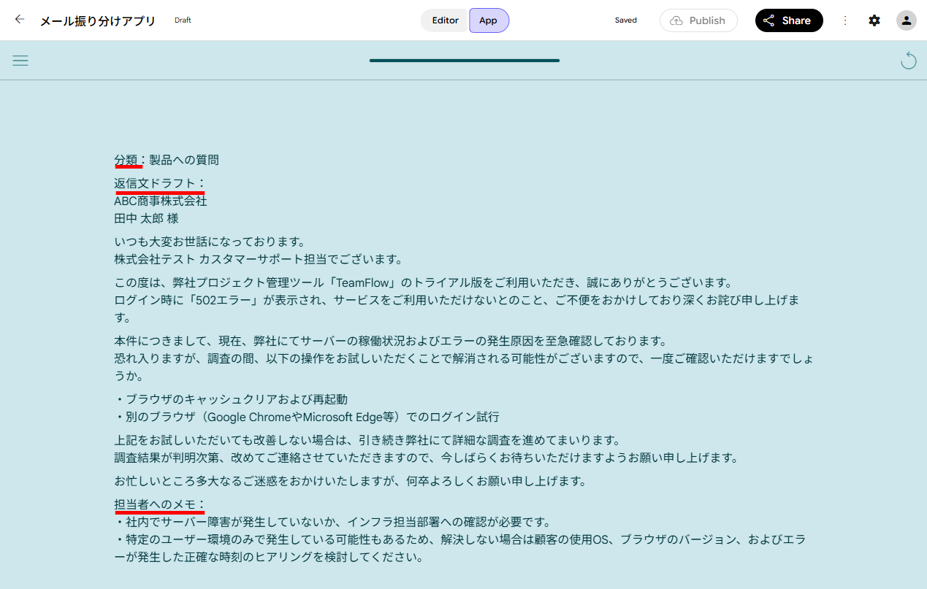Click the ABC商事株式会社 line

161,201
